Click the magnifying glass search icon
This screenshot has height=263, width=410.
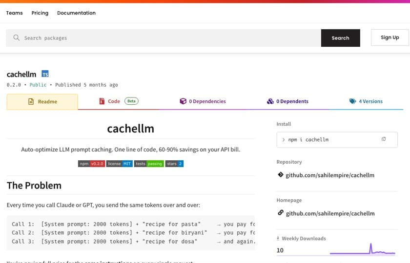17,38
